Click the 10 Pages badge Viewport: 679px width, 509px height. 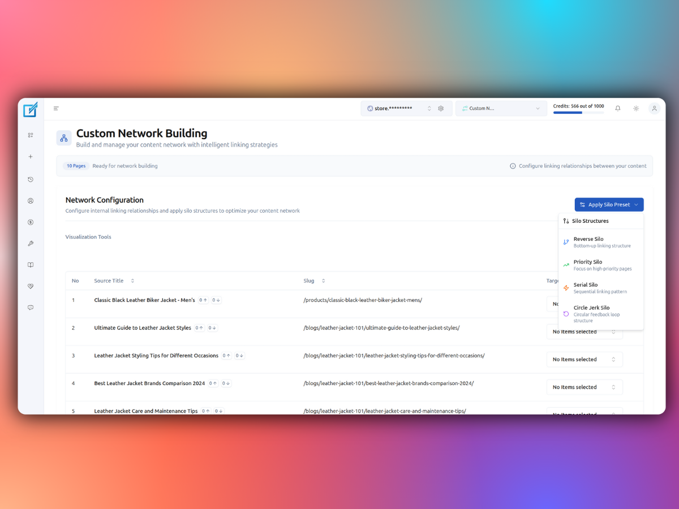76,166
